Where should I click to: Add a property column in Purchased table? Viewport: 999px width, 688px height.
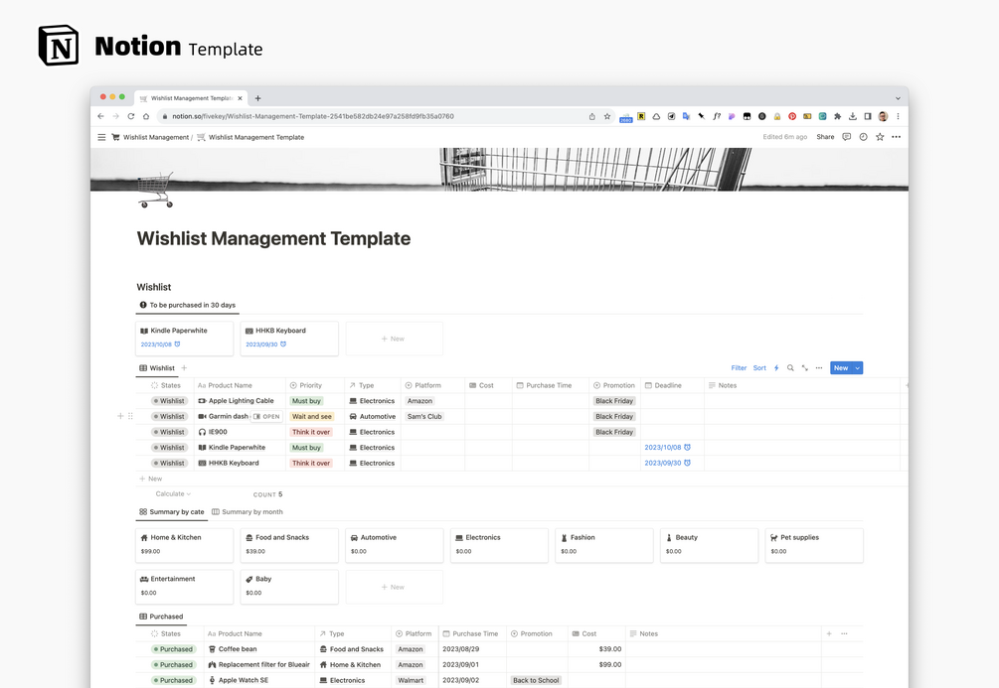point(829,633)
